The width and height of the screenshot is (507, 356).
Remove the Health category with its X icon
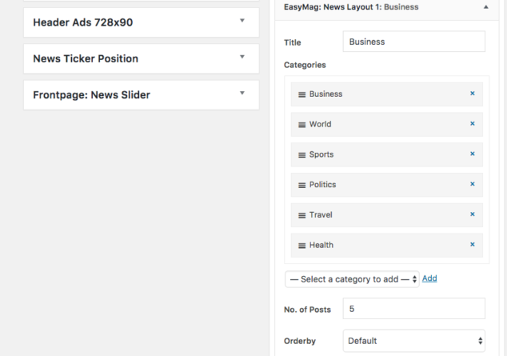473,245
